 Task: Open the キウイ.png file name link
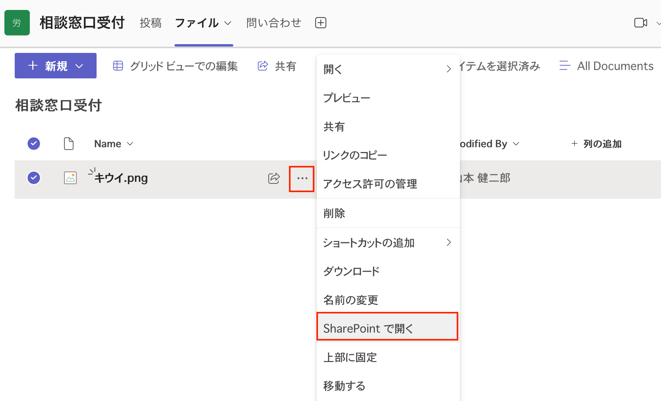(121, 178)
